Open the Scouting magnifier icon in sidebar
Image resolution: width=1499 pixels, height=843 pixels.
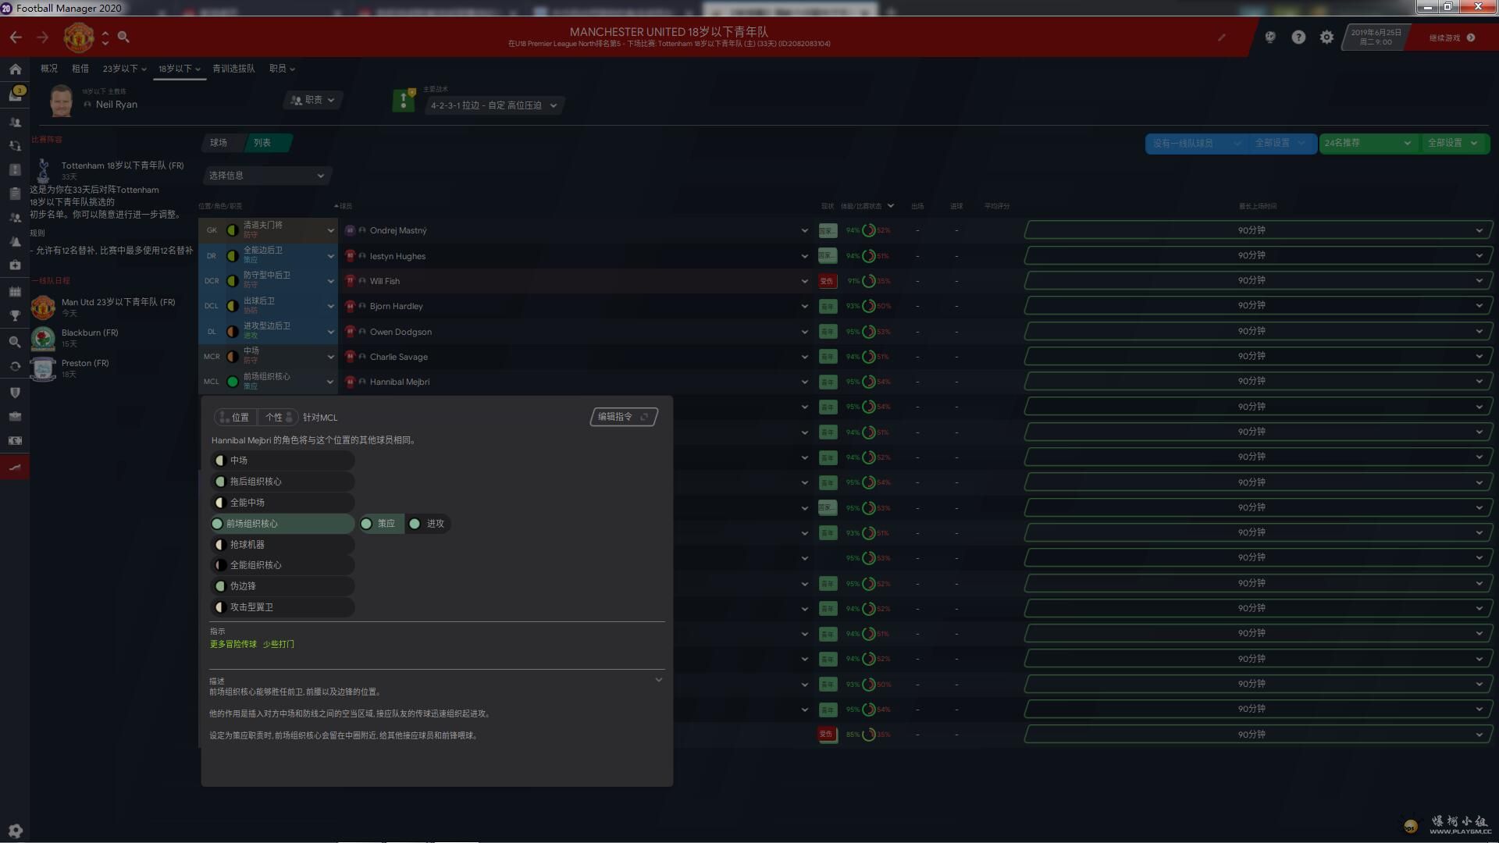point(15,342)
